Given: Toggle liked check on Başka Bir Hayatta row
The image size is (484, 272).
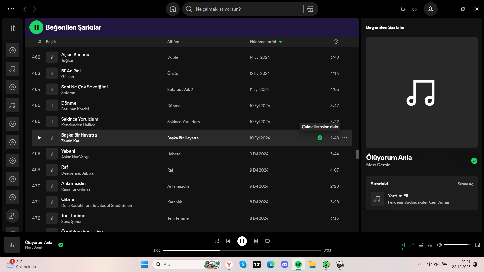Looking at the screenshot, I should pyautogui.click(x=320, y=138).
